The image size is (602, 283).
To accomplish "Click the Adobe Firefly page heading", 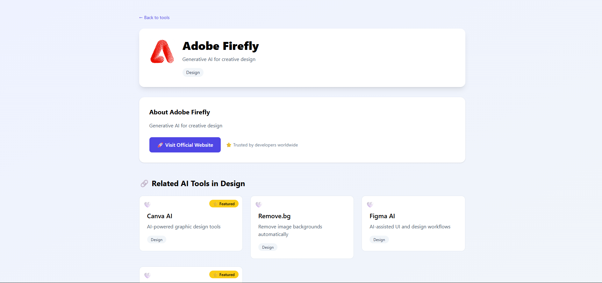I will pos(221,46).
